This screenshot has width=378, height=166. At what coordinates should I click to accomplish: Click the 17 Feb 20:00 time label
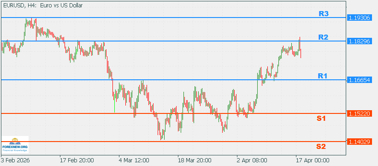point(77,160)
